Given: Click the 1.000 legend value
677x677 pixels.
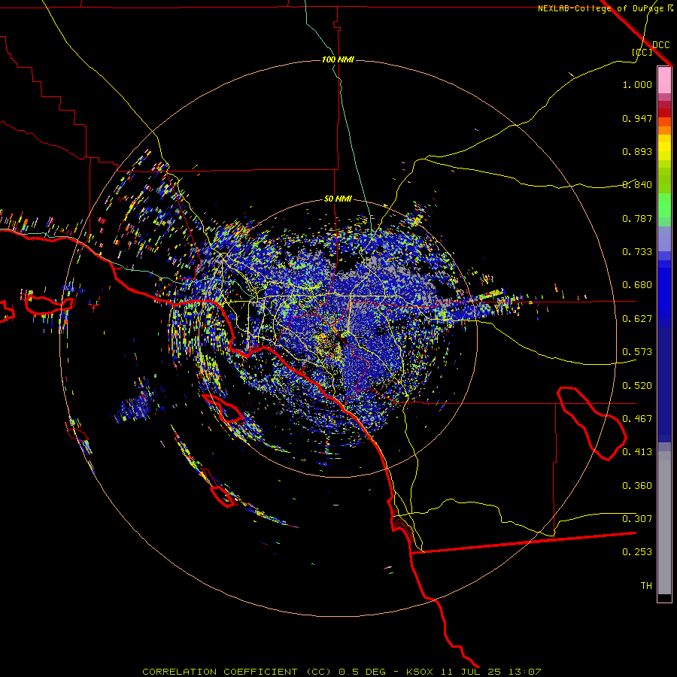Looking at the screenshot, I should (x=637, y=84).
